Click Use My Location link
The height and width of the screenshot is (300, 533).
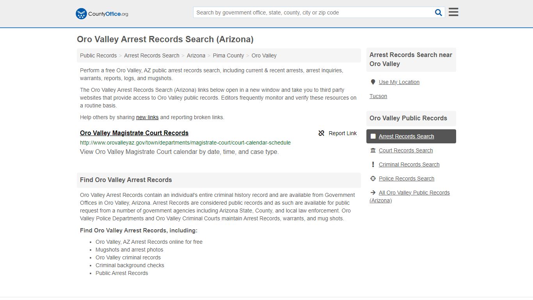coord(399,82)
